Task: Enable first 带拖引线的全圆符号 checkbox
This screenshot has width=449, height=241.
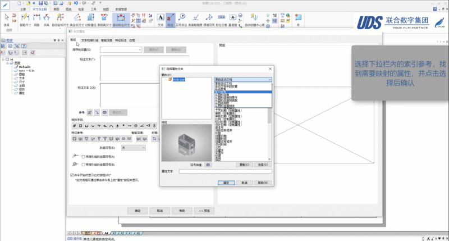Action: (84, 156)
